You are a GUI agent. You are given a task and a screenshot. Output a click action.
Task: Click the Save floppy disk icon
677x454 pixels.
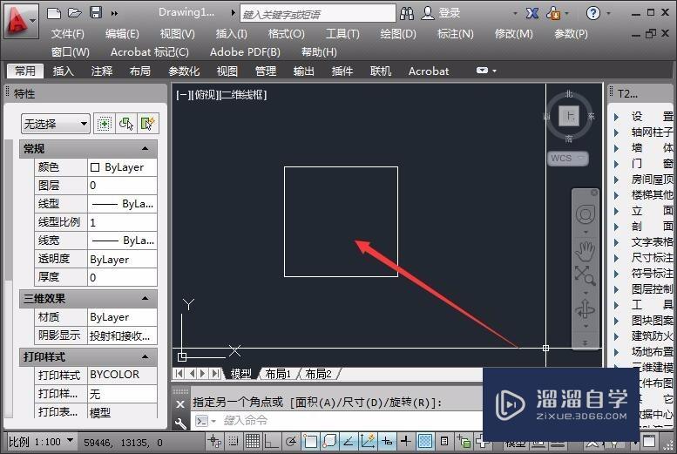(96, 12)
